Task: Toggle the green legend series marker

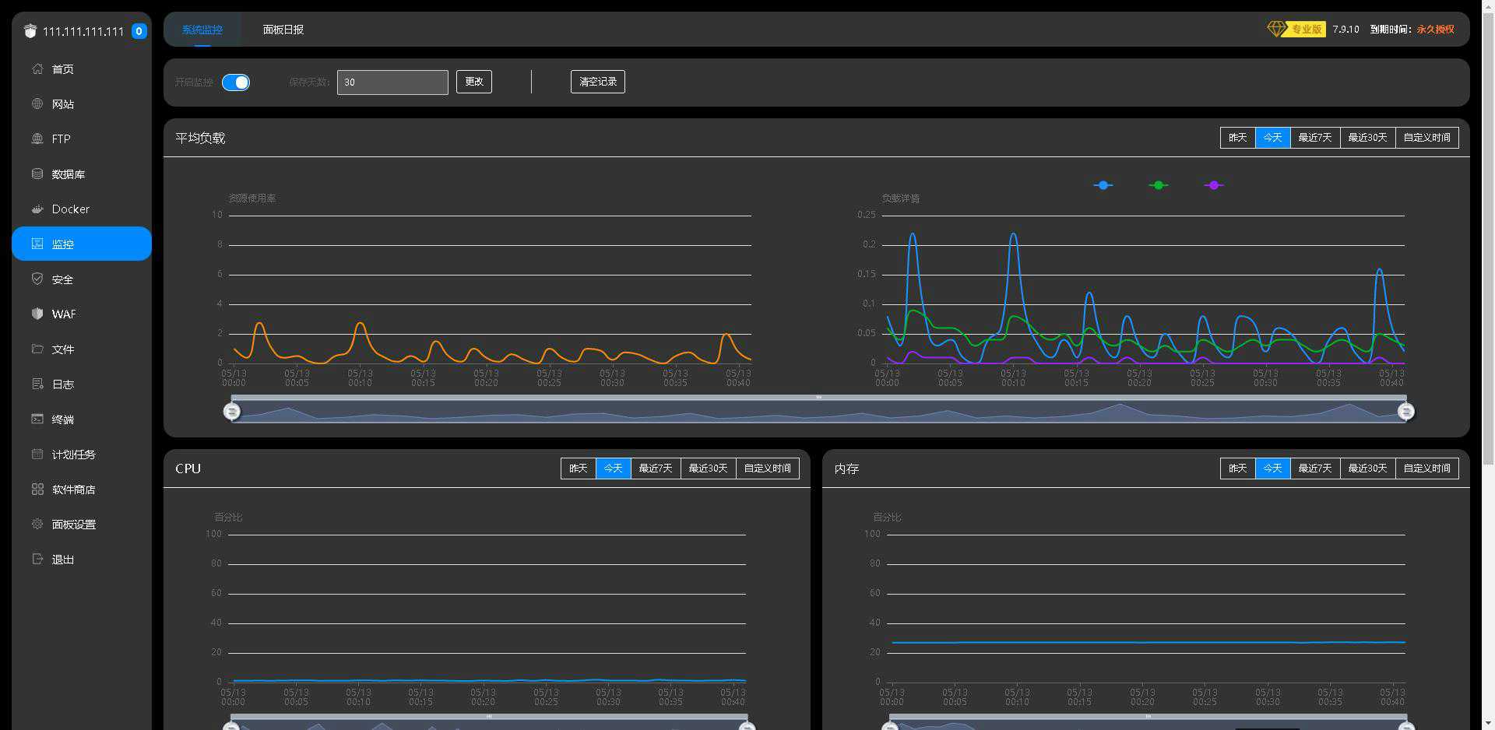Action: tap(1159, 185)
